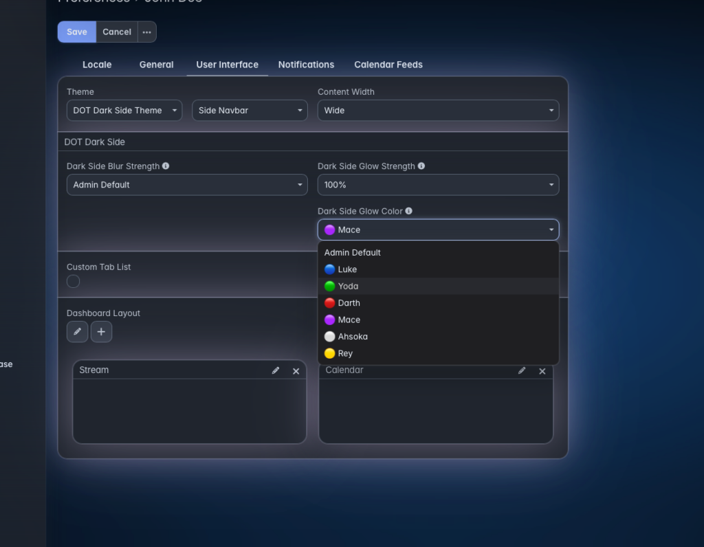704x547 pixels.
Task: Open the Notifications tab
Action: pyautogui.click(x=306, y=65)
